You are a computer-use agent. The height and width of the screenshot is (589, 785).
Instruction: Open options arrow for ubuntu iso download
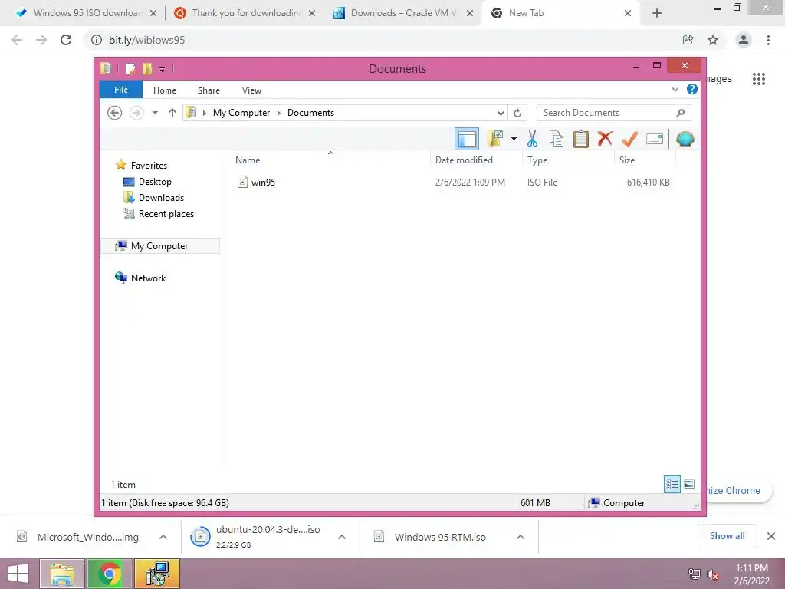coord(342,537)
